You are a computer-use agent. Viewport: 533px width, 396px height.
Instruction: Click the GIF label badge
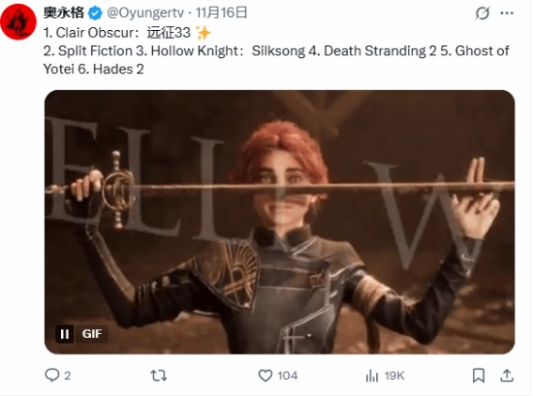tap(91, 334)
